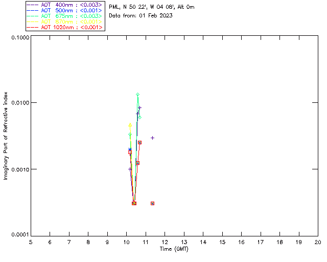Click the x-axis tick label 15
Image resolution: width=327 pixels, height=262 pixels.
coord(222,242)
